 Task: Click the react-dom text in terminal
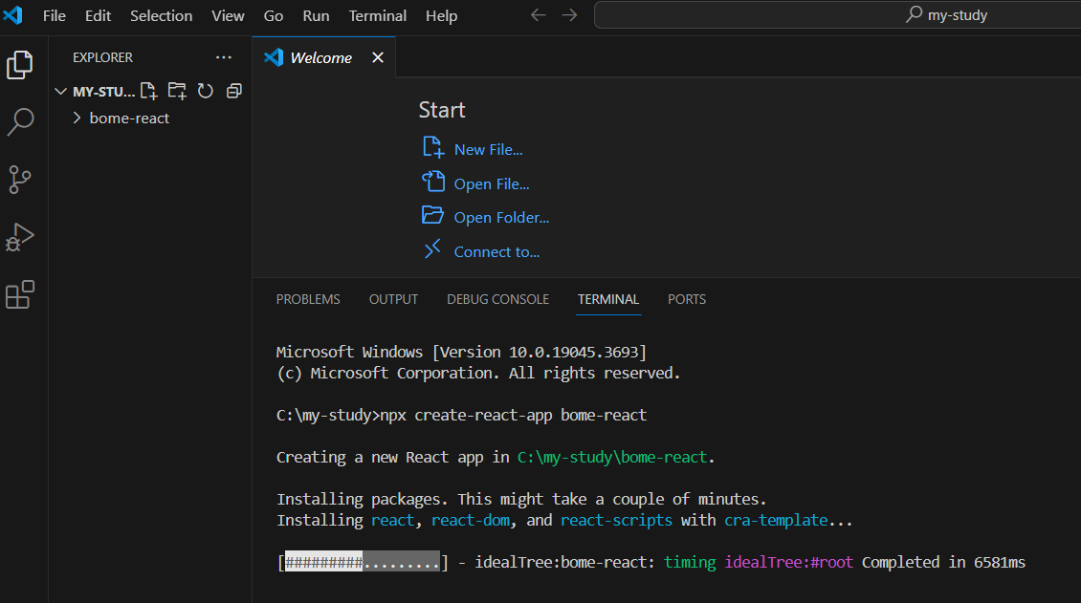pyautogui.click(x=470, y=521)
